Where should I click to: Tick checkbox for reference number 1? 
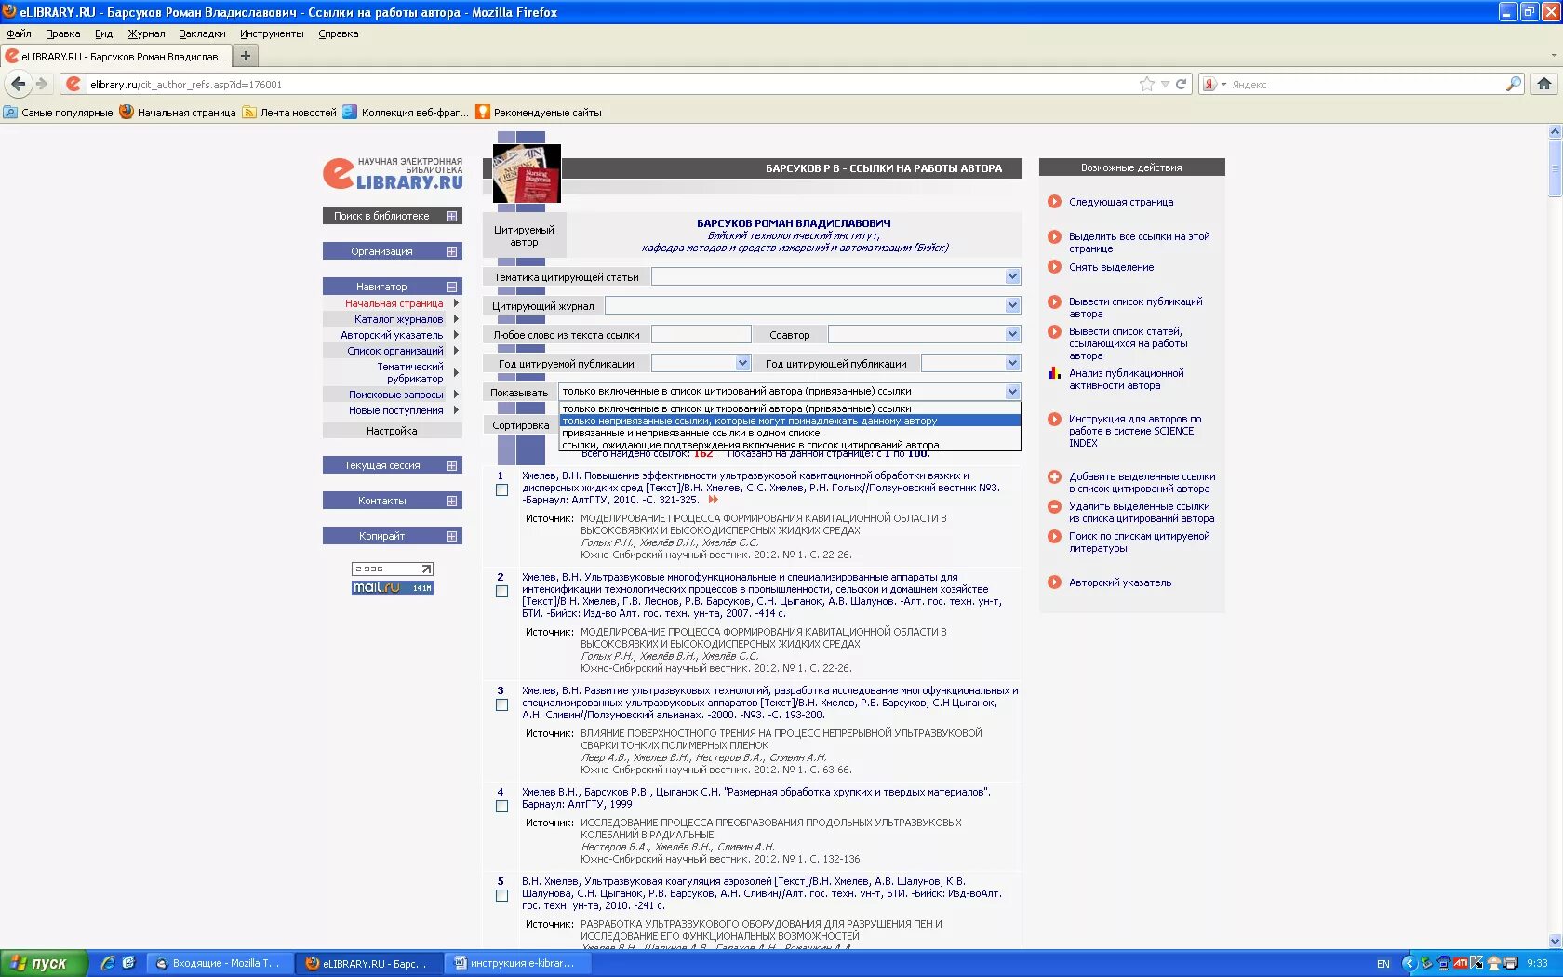coord(502,489)
